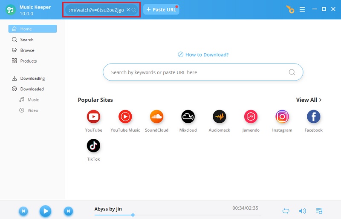The image size is (341, 219).
Task: Open the Audiomack site icon
Action: (x=220, y=117)
